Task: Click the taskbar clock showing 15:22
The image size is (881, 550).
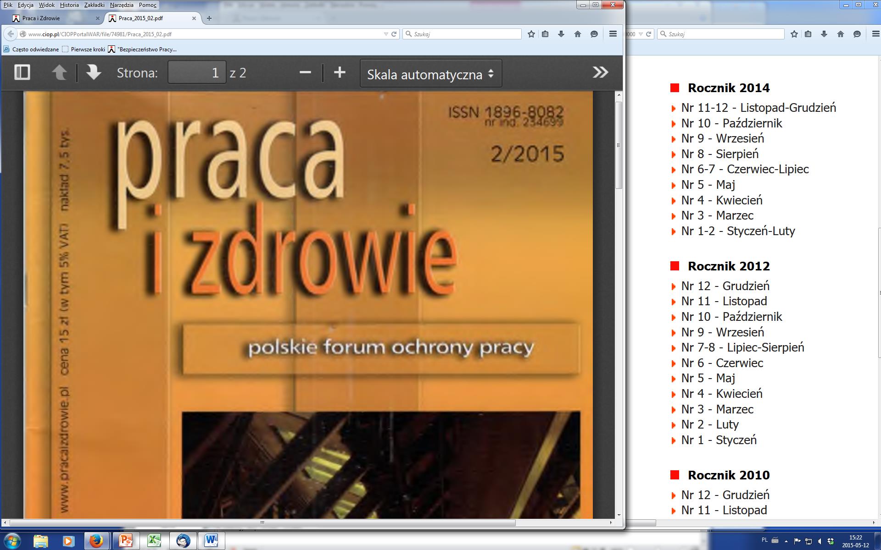Action: coord(855,541)
